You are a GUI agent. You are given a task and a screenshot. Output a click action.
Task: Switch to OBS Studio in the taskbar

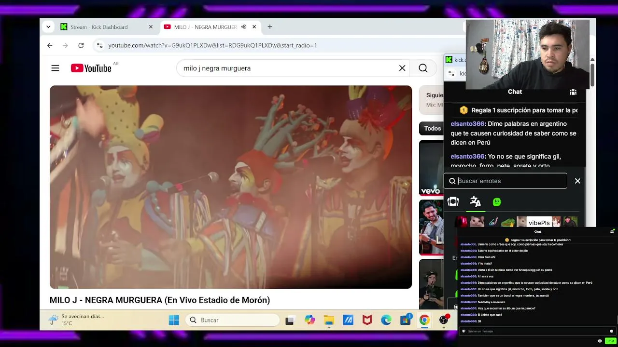pos(444,320)
